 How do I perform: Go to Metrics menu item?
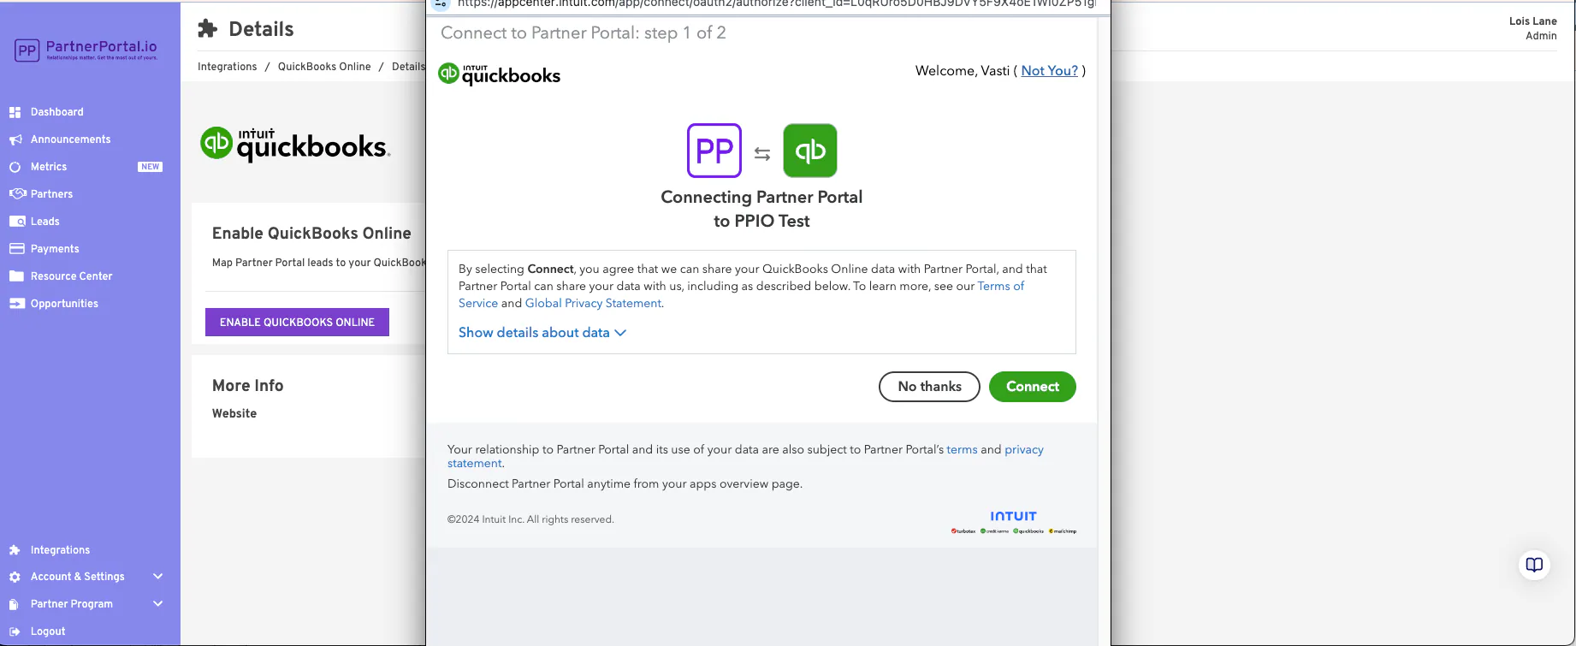(x=49, y=167)
